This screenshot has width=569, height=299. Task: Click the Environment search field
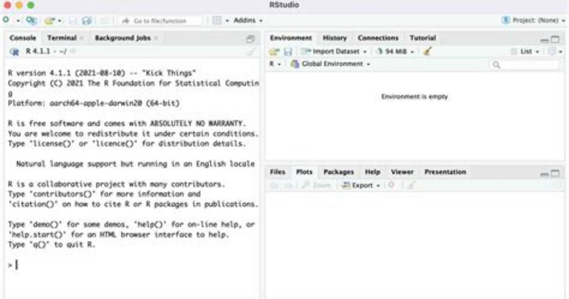click(x=524, y=65)
